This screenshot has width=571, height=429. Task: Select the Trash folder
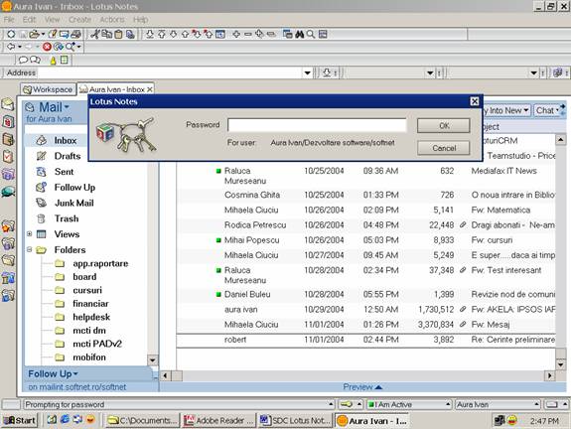coord(67,218)
